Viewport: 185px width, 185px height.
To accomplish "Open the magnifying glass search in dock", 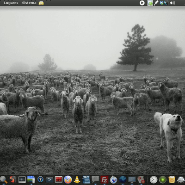I will pyautogui.click(x=3, y=179).
